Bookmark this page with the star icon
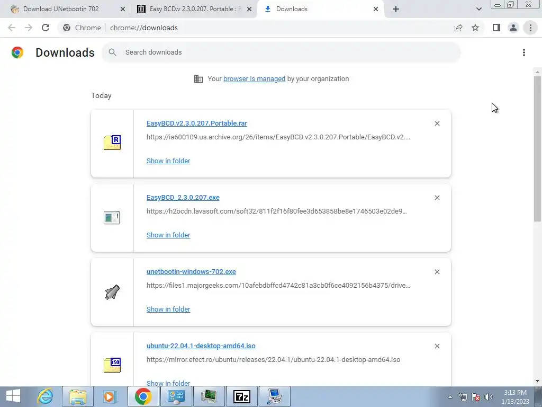 click(x=475, y=28)
